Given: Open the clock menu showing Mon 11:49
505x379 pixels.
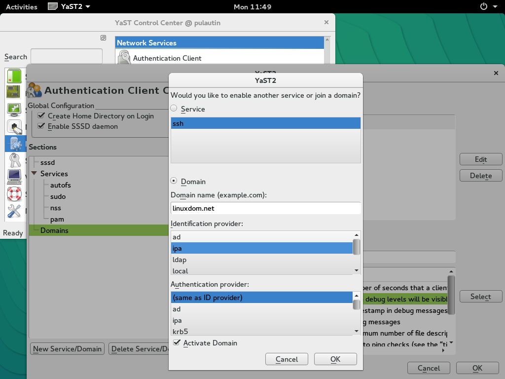Looking at the screenshot, I should point(252,6).
